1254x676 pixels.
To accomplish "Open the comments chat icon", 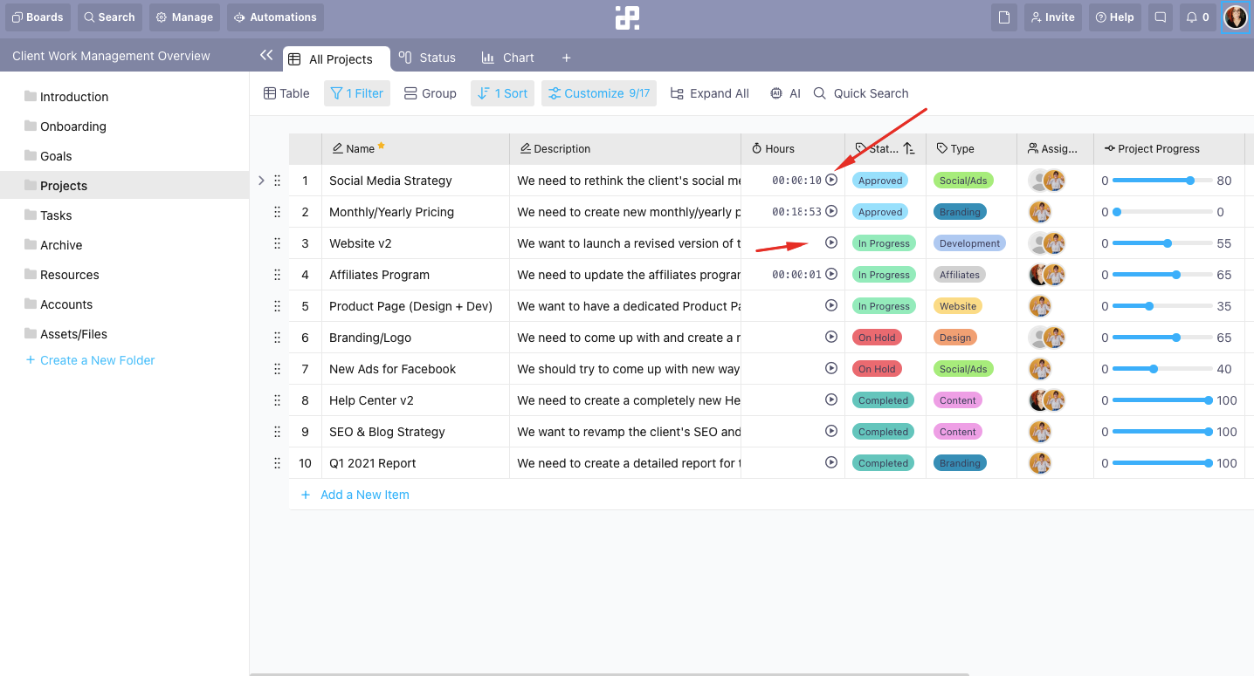I will [x=1160, y=17].
